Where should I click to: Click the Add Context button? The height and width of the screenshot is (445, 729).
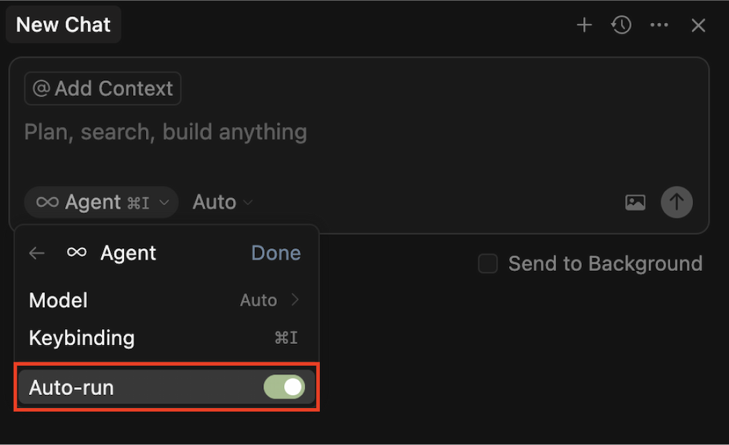103,88
